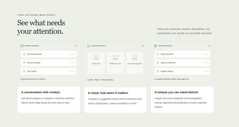Viewport: 239px width, 127px height.
Task: Click the card number 03 label
Action: click(x=209, y=46)
